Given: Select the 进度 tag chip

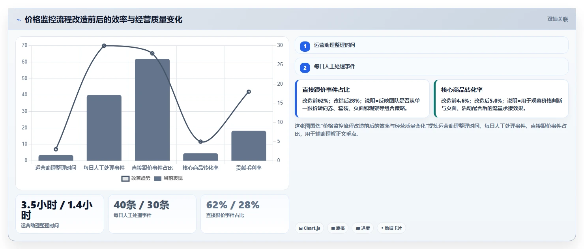Looking at the screenshot, I should 363,228.
